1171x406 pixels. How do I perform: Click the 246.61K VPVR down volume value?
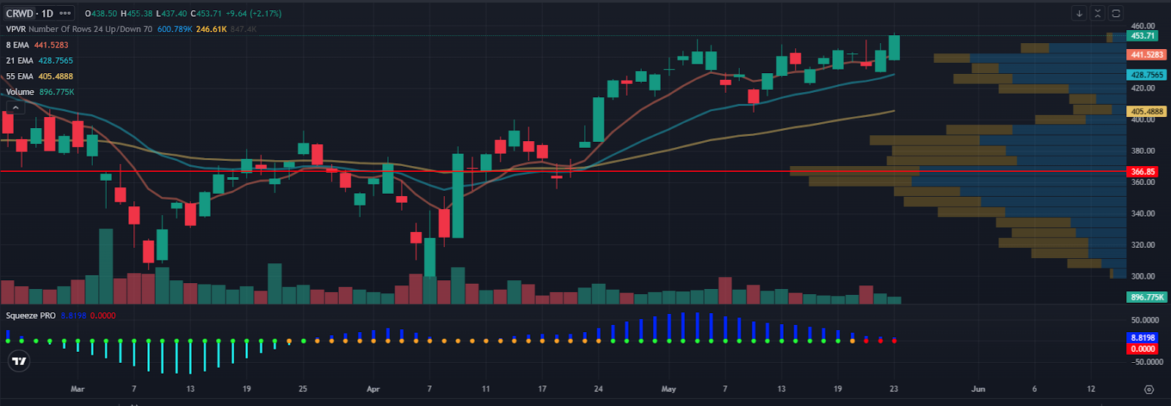[x=212, y=29]
